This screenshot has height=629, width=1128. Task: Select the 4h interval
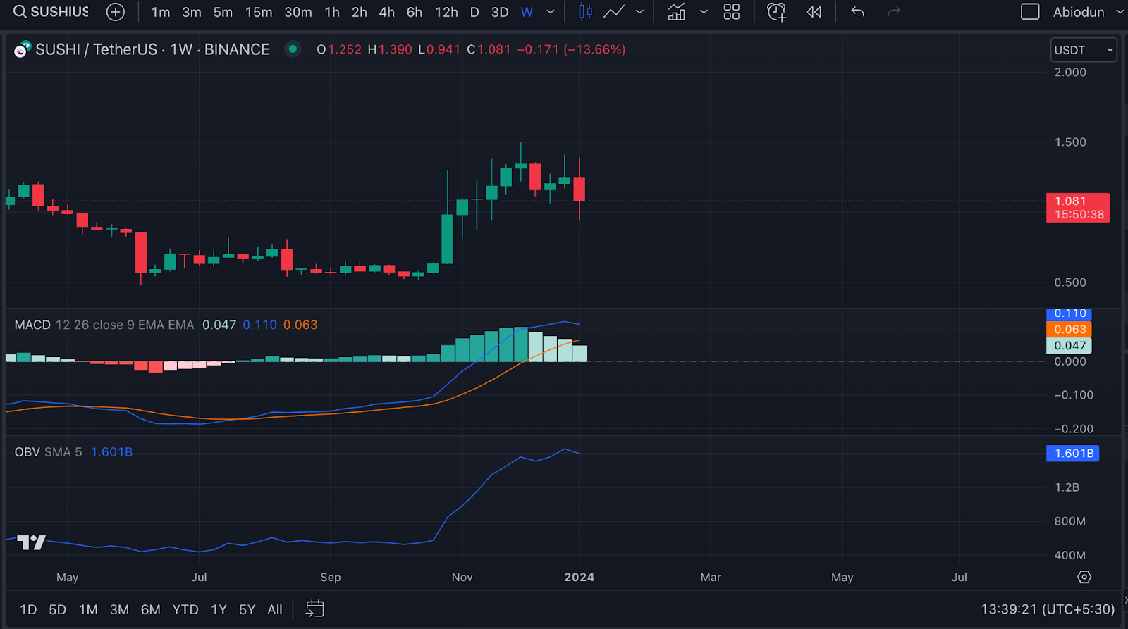point(387,12)
